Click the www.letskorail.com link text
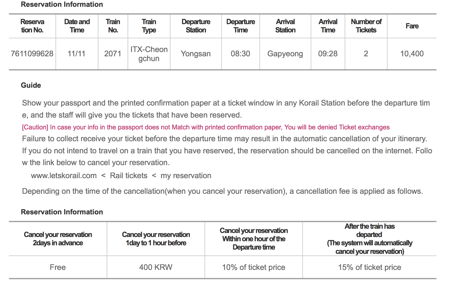Image resolution: width=455 pixels, height=284 pixels. coord(64,175)
